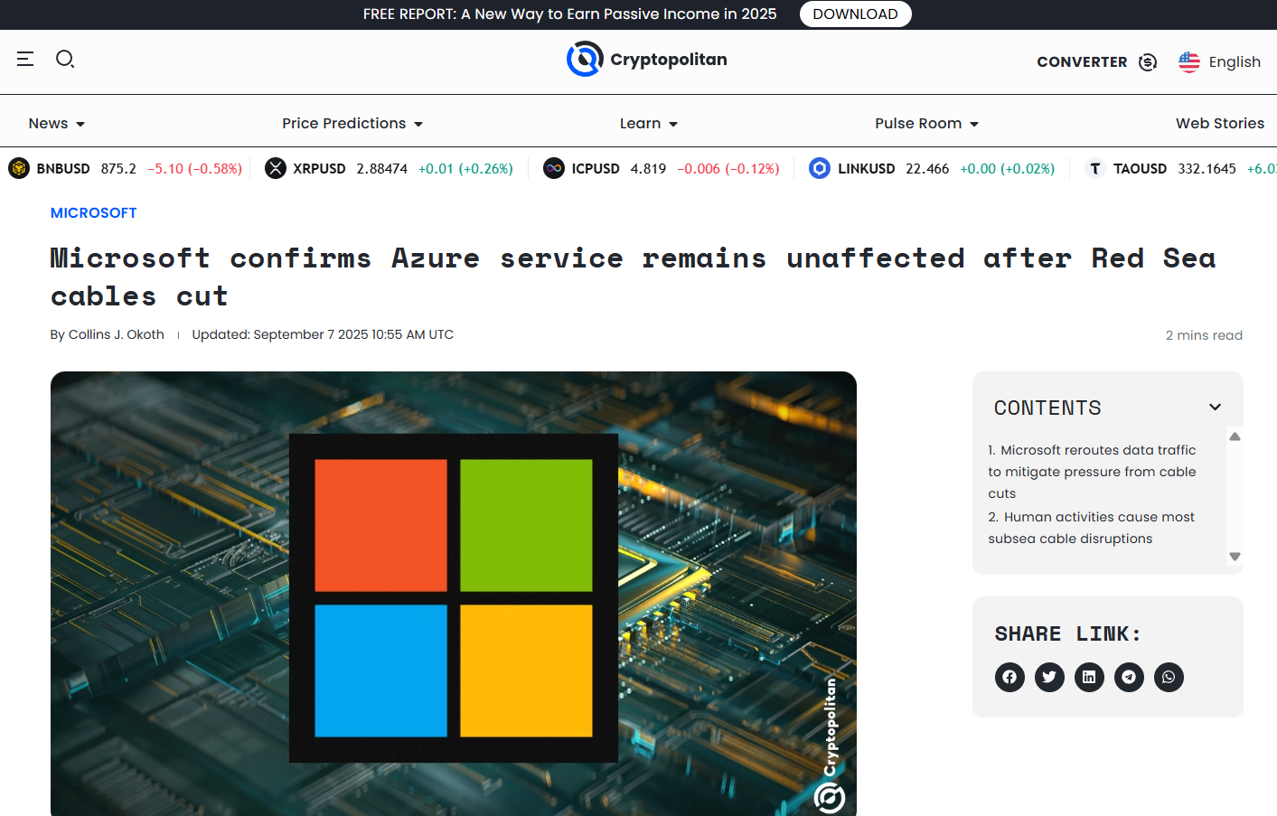This screenshot has width=1277, height=816.
Task: Expand the Price Predictions dropdown
Action: 352,124
